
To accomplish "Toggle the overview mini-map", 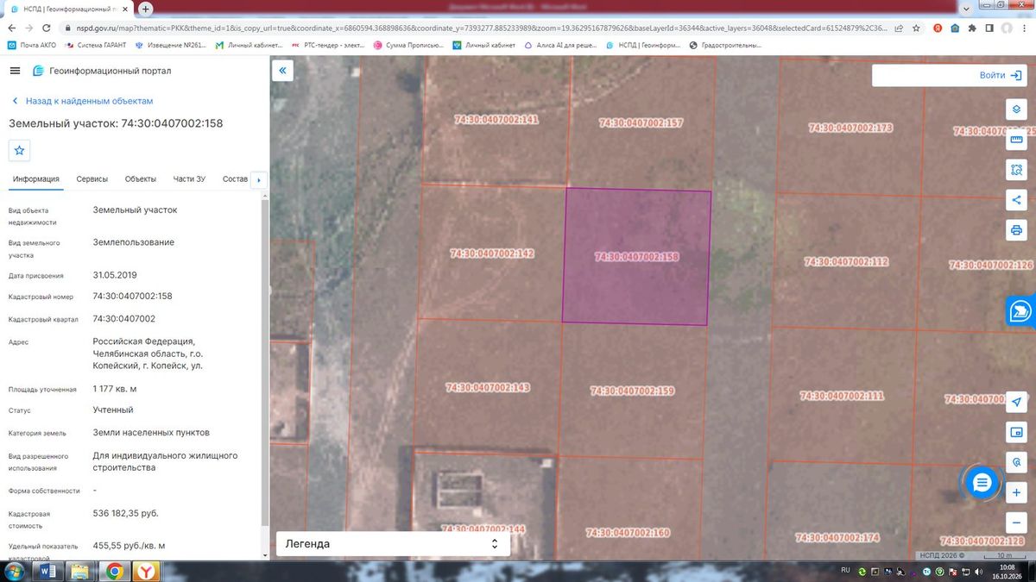I will coord(1016,432).
